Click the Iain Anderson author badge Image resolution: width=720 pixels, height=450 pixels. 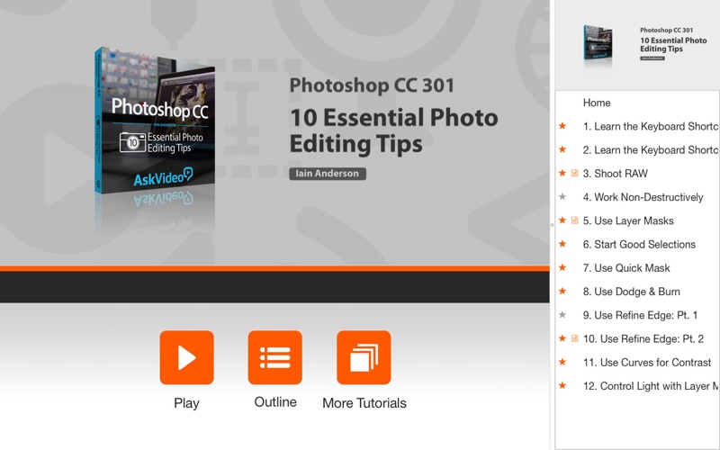coord(328,174)
